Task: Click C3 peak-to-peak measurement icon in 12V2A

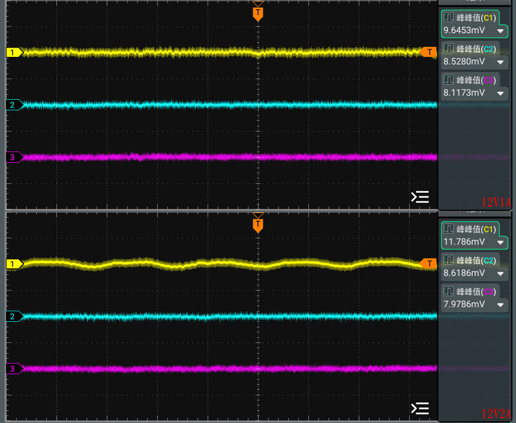Action: coord(449,291)
